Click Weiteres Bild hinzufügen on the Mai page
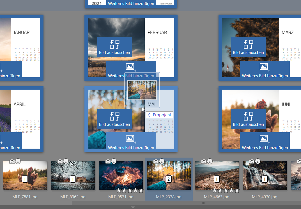 (131, 141)
